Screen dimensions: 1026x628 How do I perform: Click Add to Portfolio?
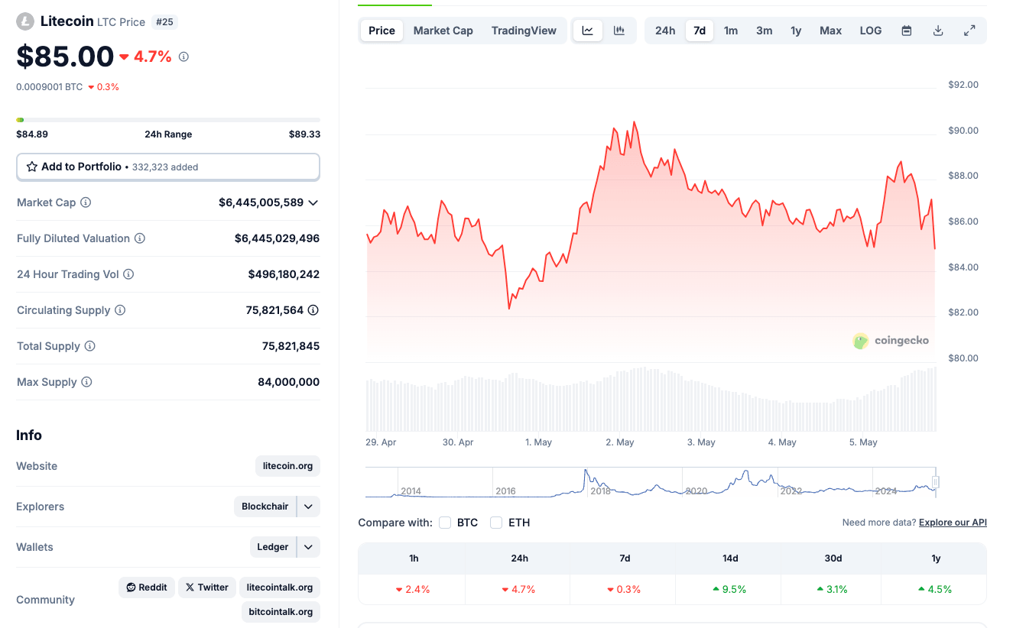[x=168, y=167]
